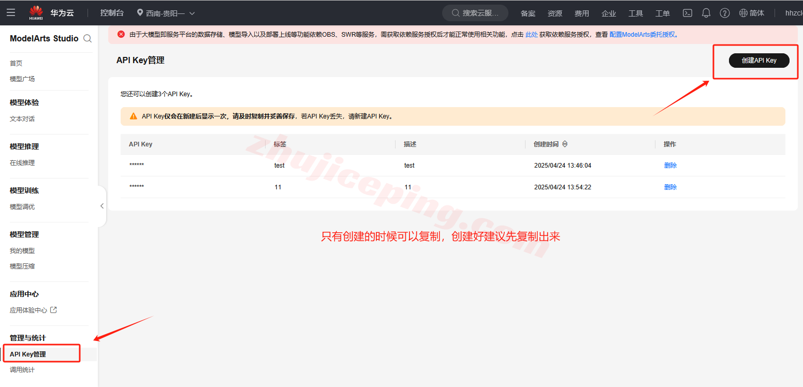
Task: Open 调用统计 in sidebar
Action: (x=22, y=369)
